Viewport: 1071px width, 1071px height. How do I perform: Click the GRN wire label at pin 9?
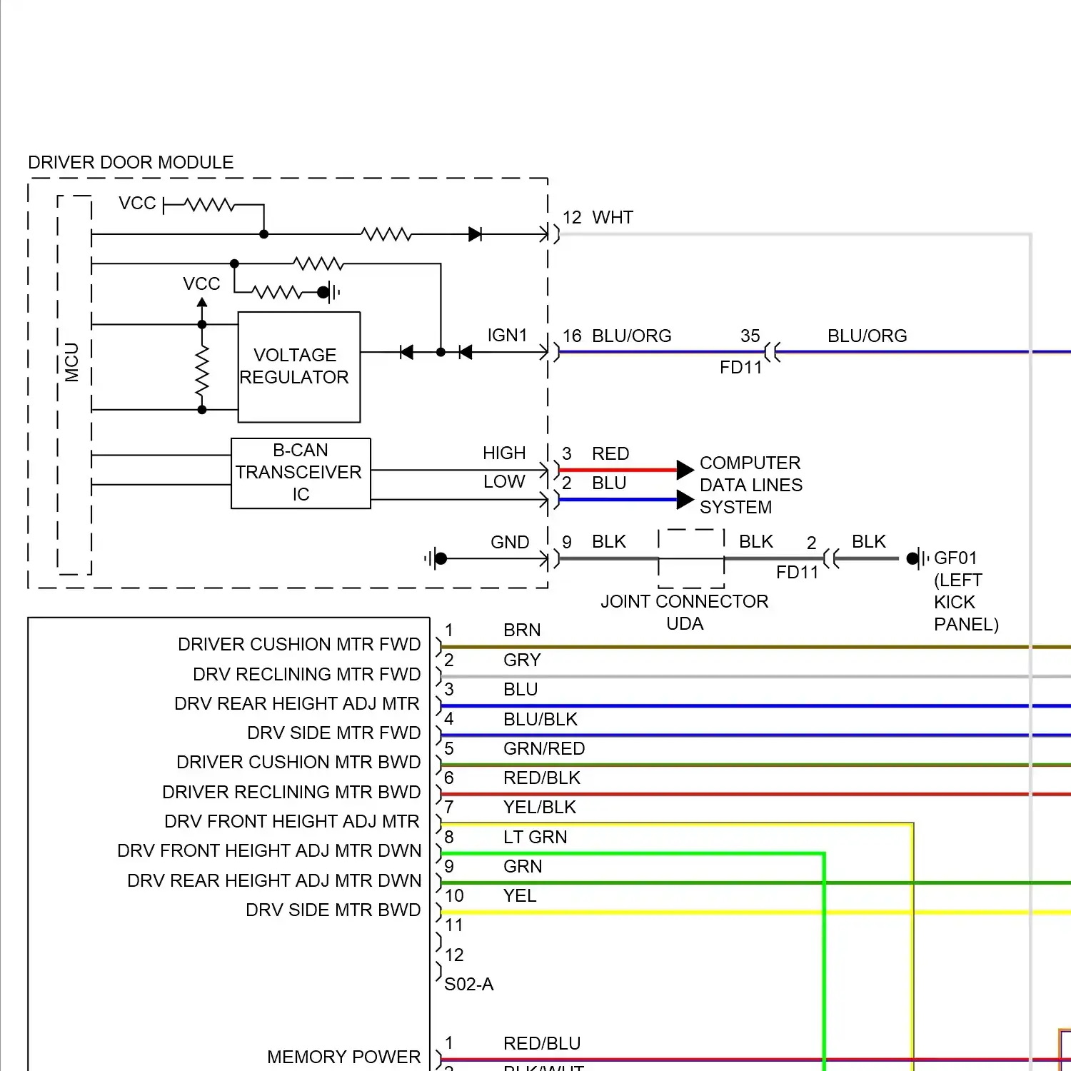523,866
